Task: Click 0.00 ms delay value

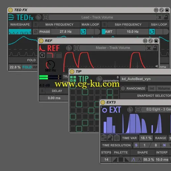Action: tap(54, 98)
